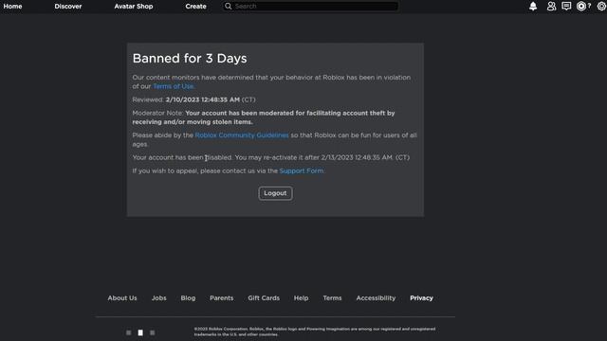
Task: Open Blog footer link
Action: tap(188, 298)
